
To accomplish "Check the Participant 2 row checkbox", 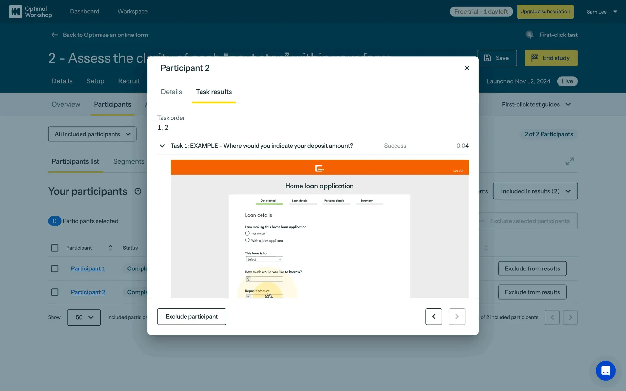I will [55, 292].
